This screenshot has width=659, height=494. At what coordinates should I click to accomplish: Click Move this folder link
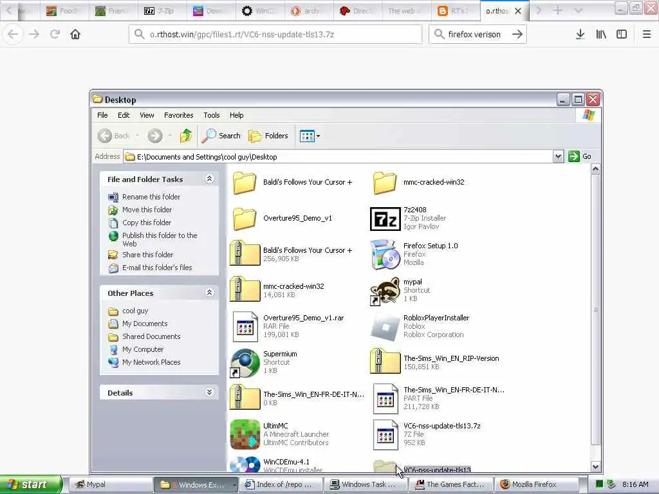click(147, 210)
